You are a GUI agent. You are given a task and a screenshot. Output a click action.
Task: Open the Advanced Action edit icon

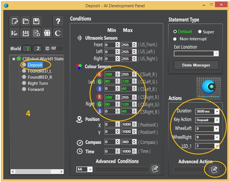214,169
